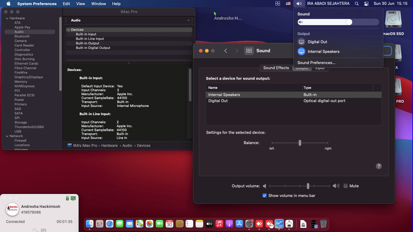Click the Output volume slider thumb

pyautogui.click(x=308, y=186)
